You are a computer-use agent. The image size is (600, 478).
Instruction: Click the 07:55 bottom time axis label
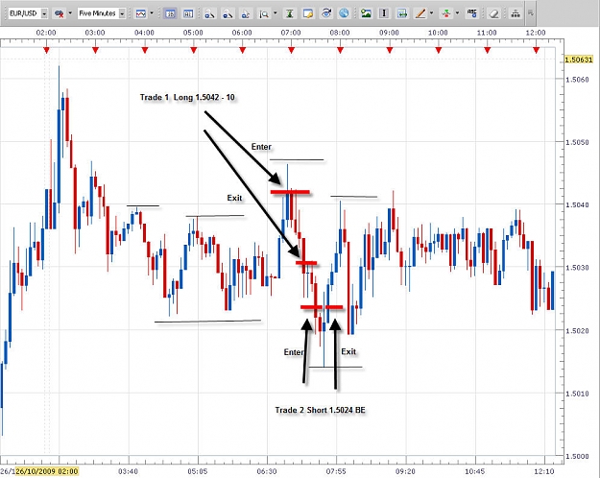click(x=336, y=471)
